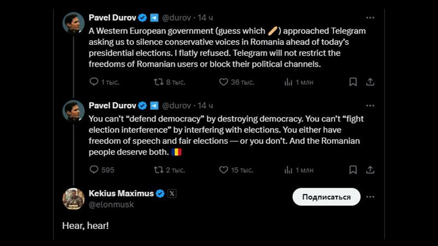
Task: Repost the "defend democracy" post
Action: click(x=159, y=170)
